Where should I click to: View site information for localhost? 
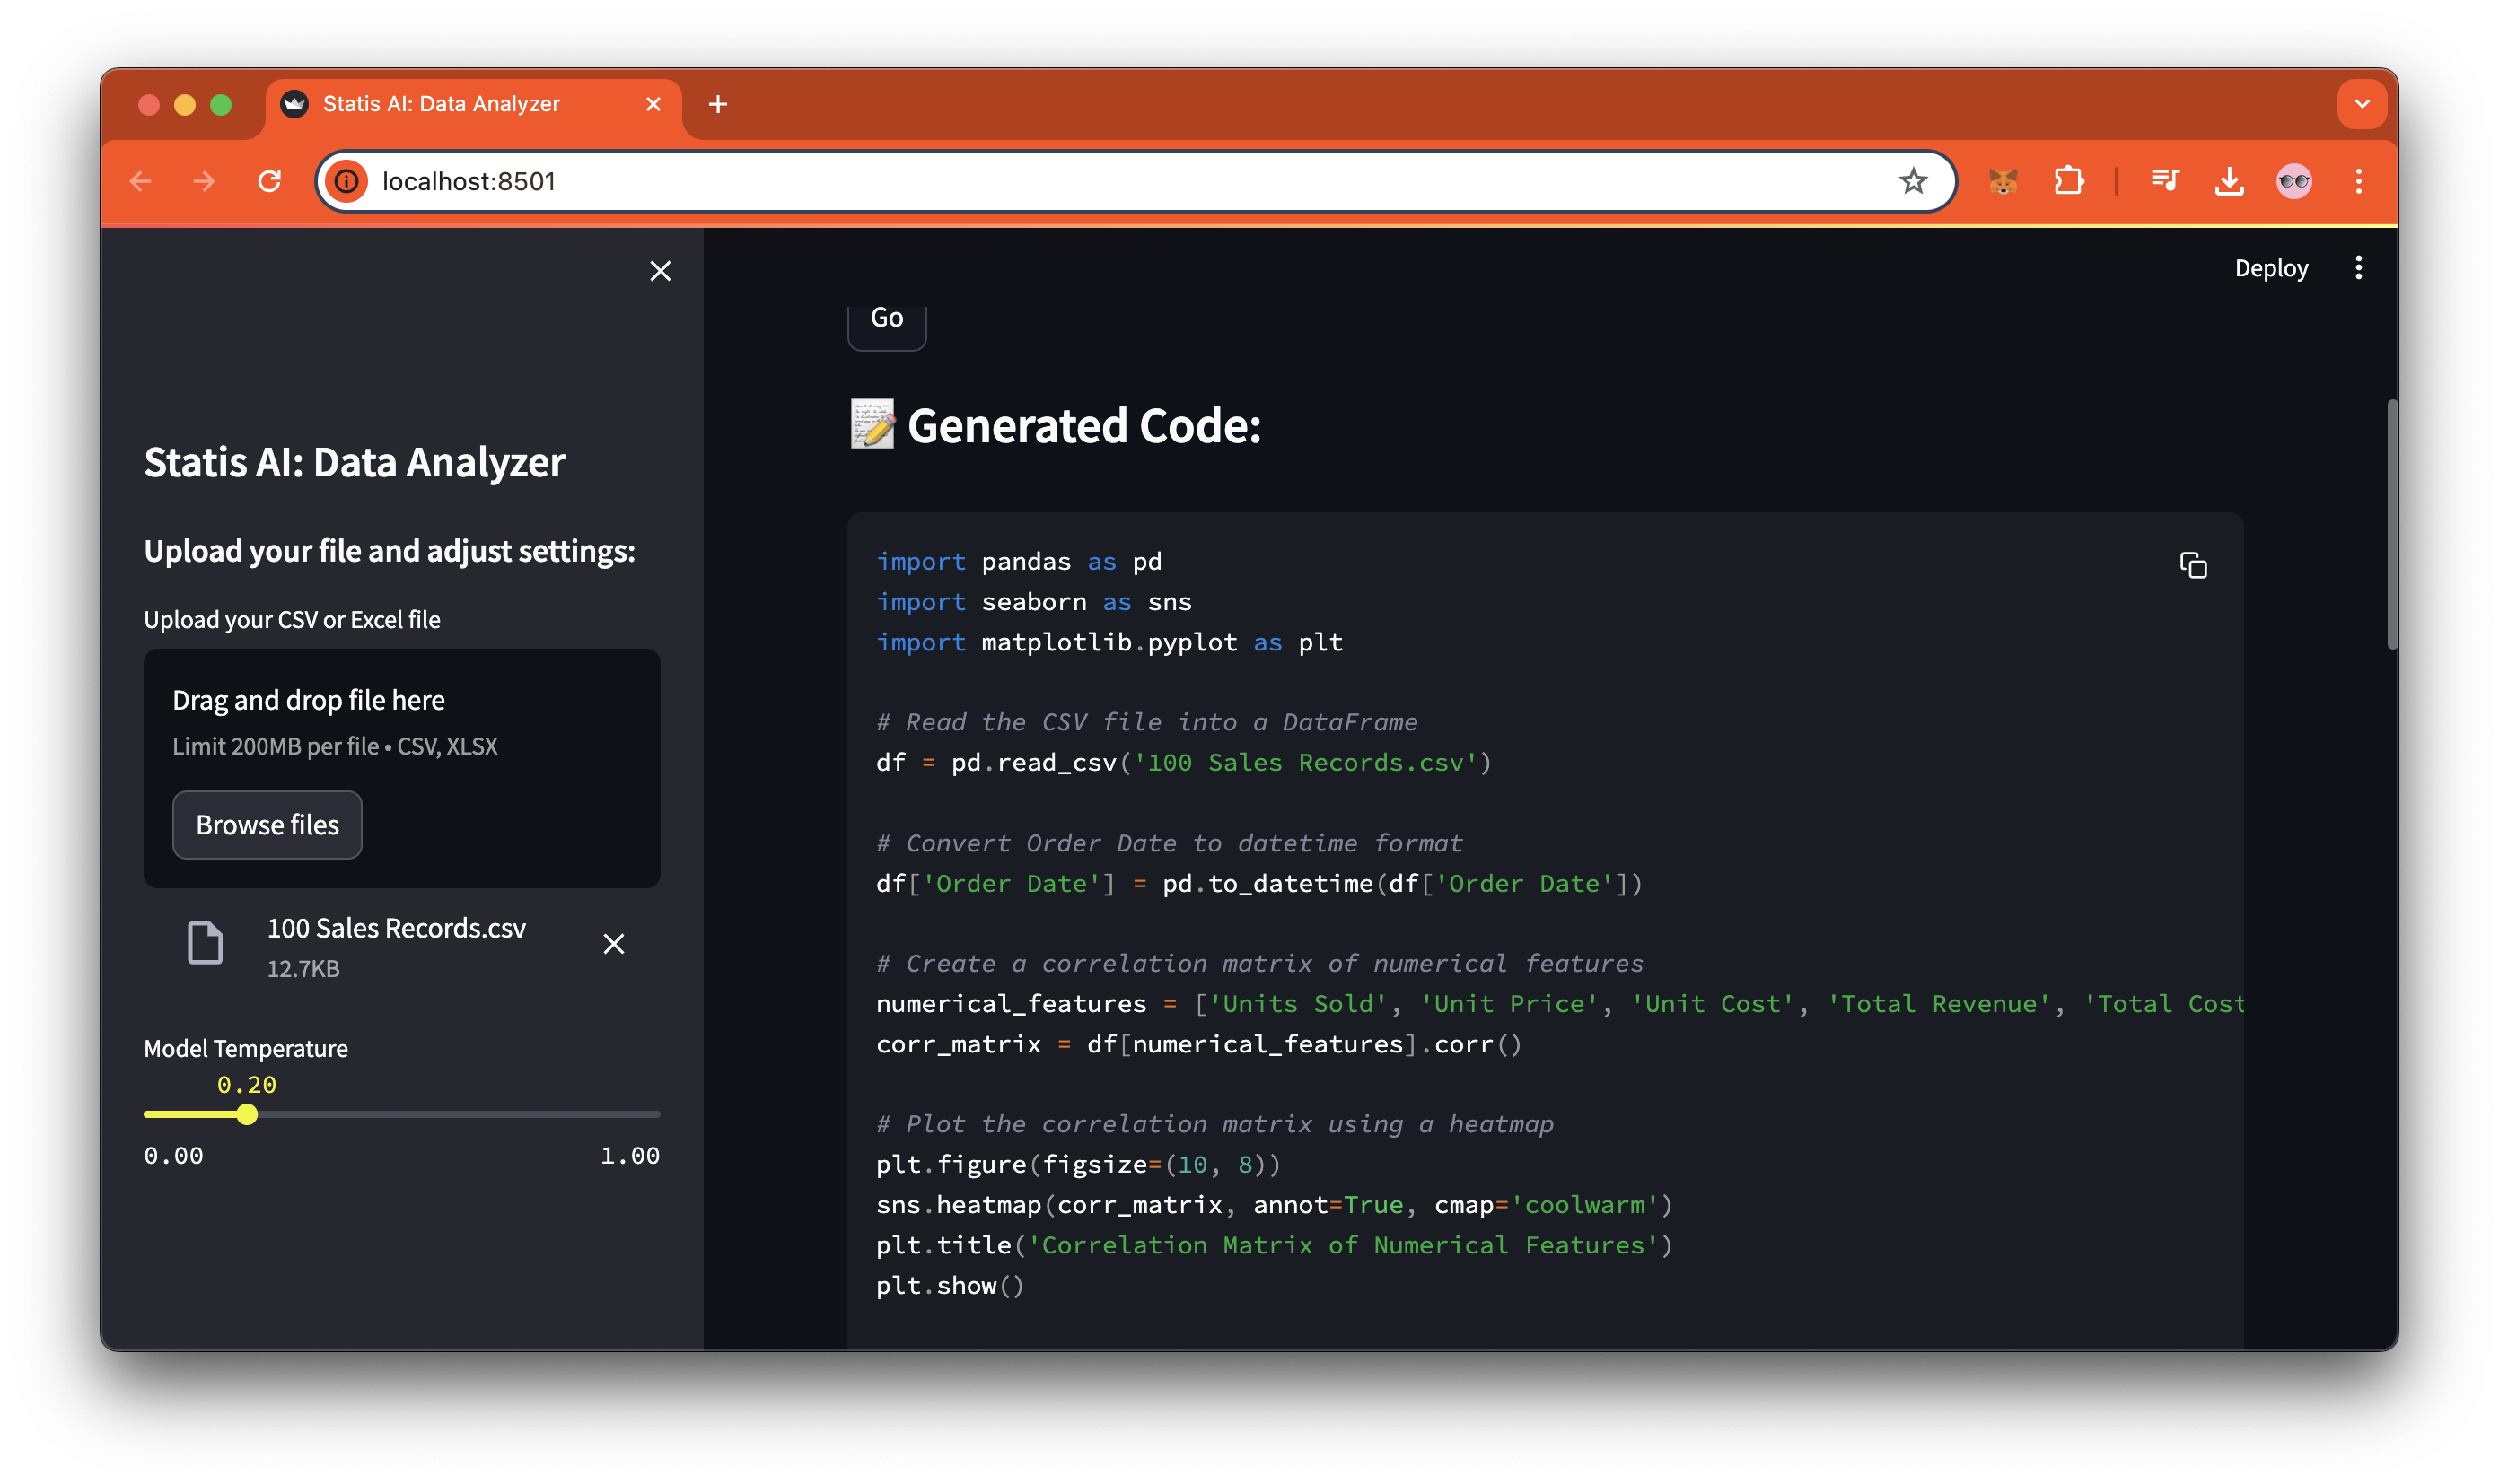tap(347, 181)
